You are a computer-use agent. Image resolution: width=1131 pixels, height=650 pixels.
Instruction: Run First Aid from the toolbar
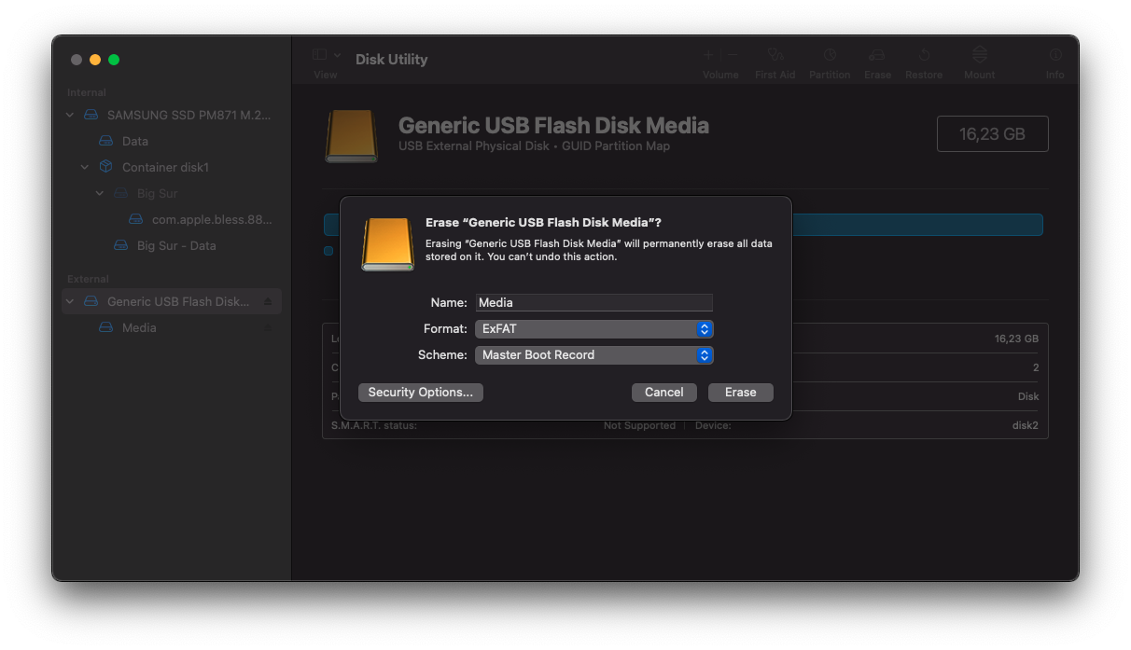(775, 56)
